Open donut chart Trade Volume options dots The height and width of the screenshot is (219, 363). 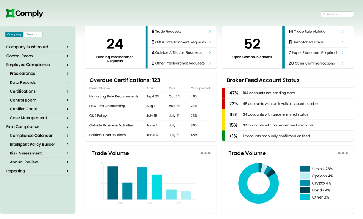click(343, 153)
